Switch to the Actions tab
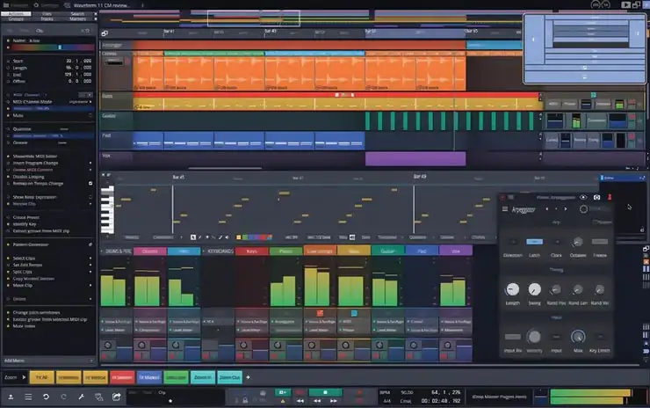Screen dimensions: 650x408 pyautogui.click(x=16, y=14)
